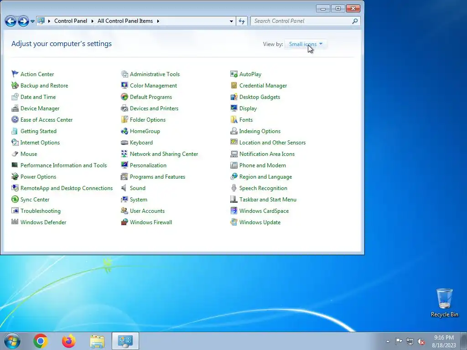Click the Action Center flag icon
The image size is (467, 350).
pyautogui.click(x=15, y=74)
